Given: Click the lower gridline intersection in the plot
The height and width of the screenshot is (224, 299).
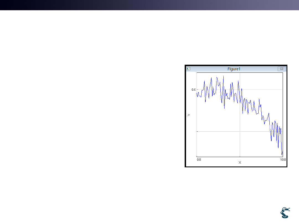Looking at the screenshot, I should (x=240, y=131).
